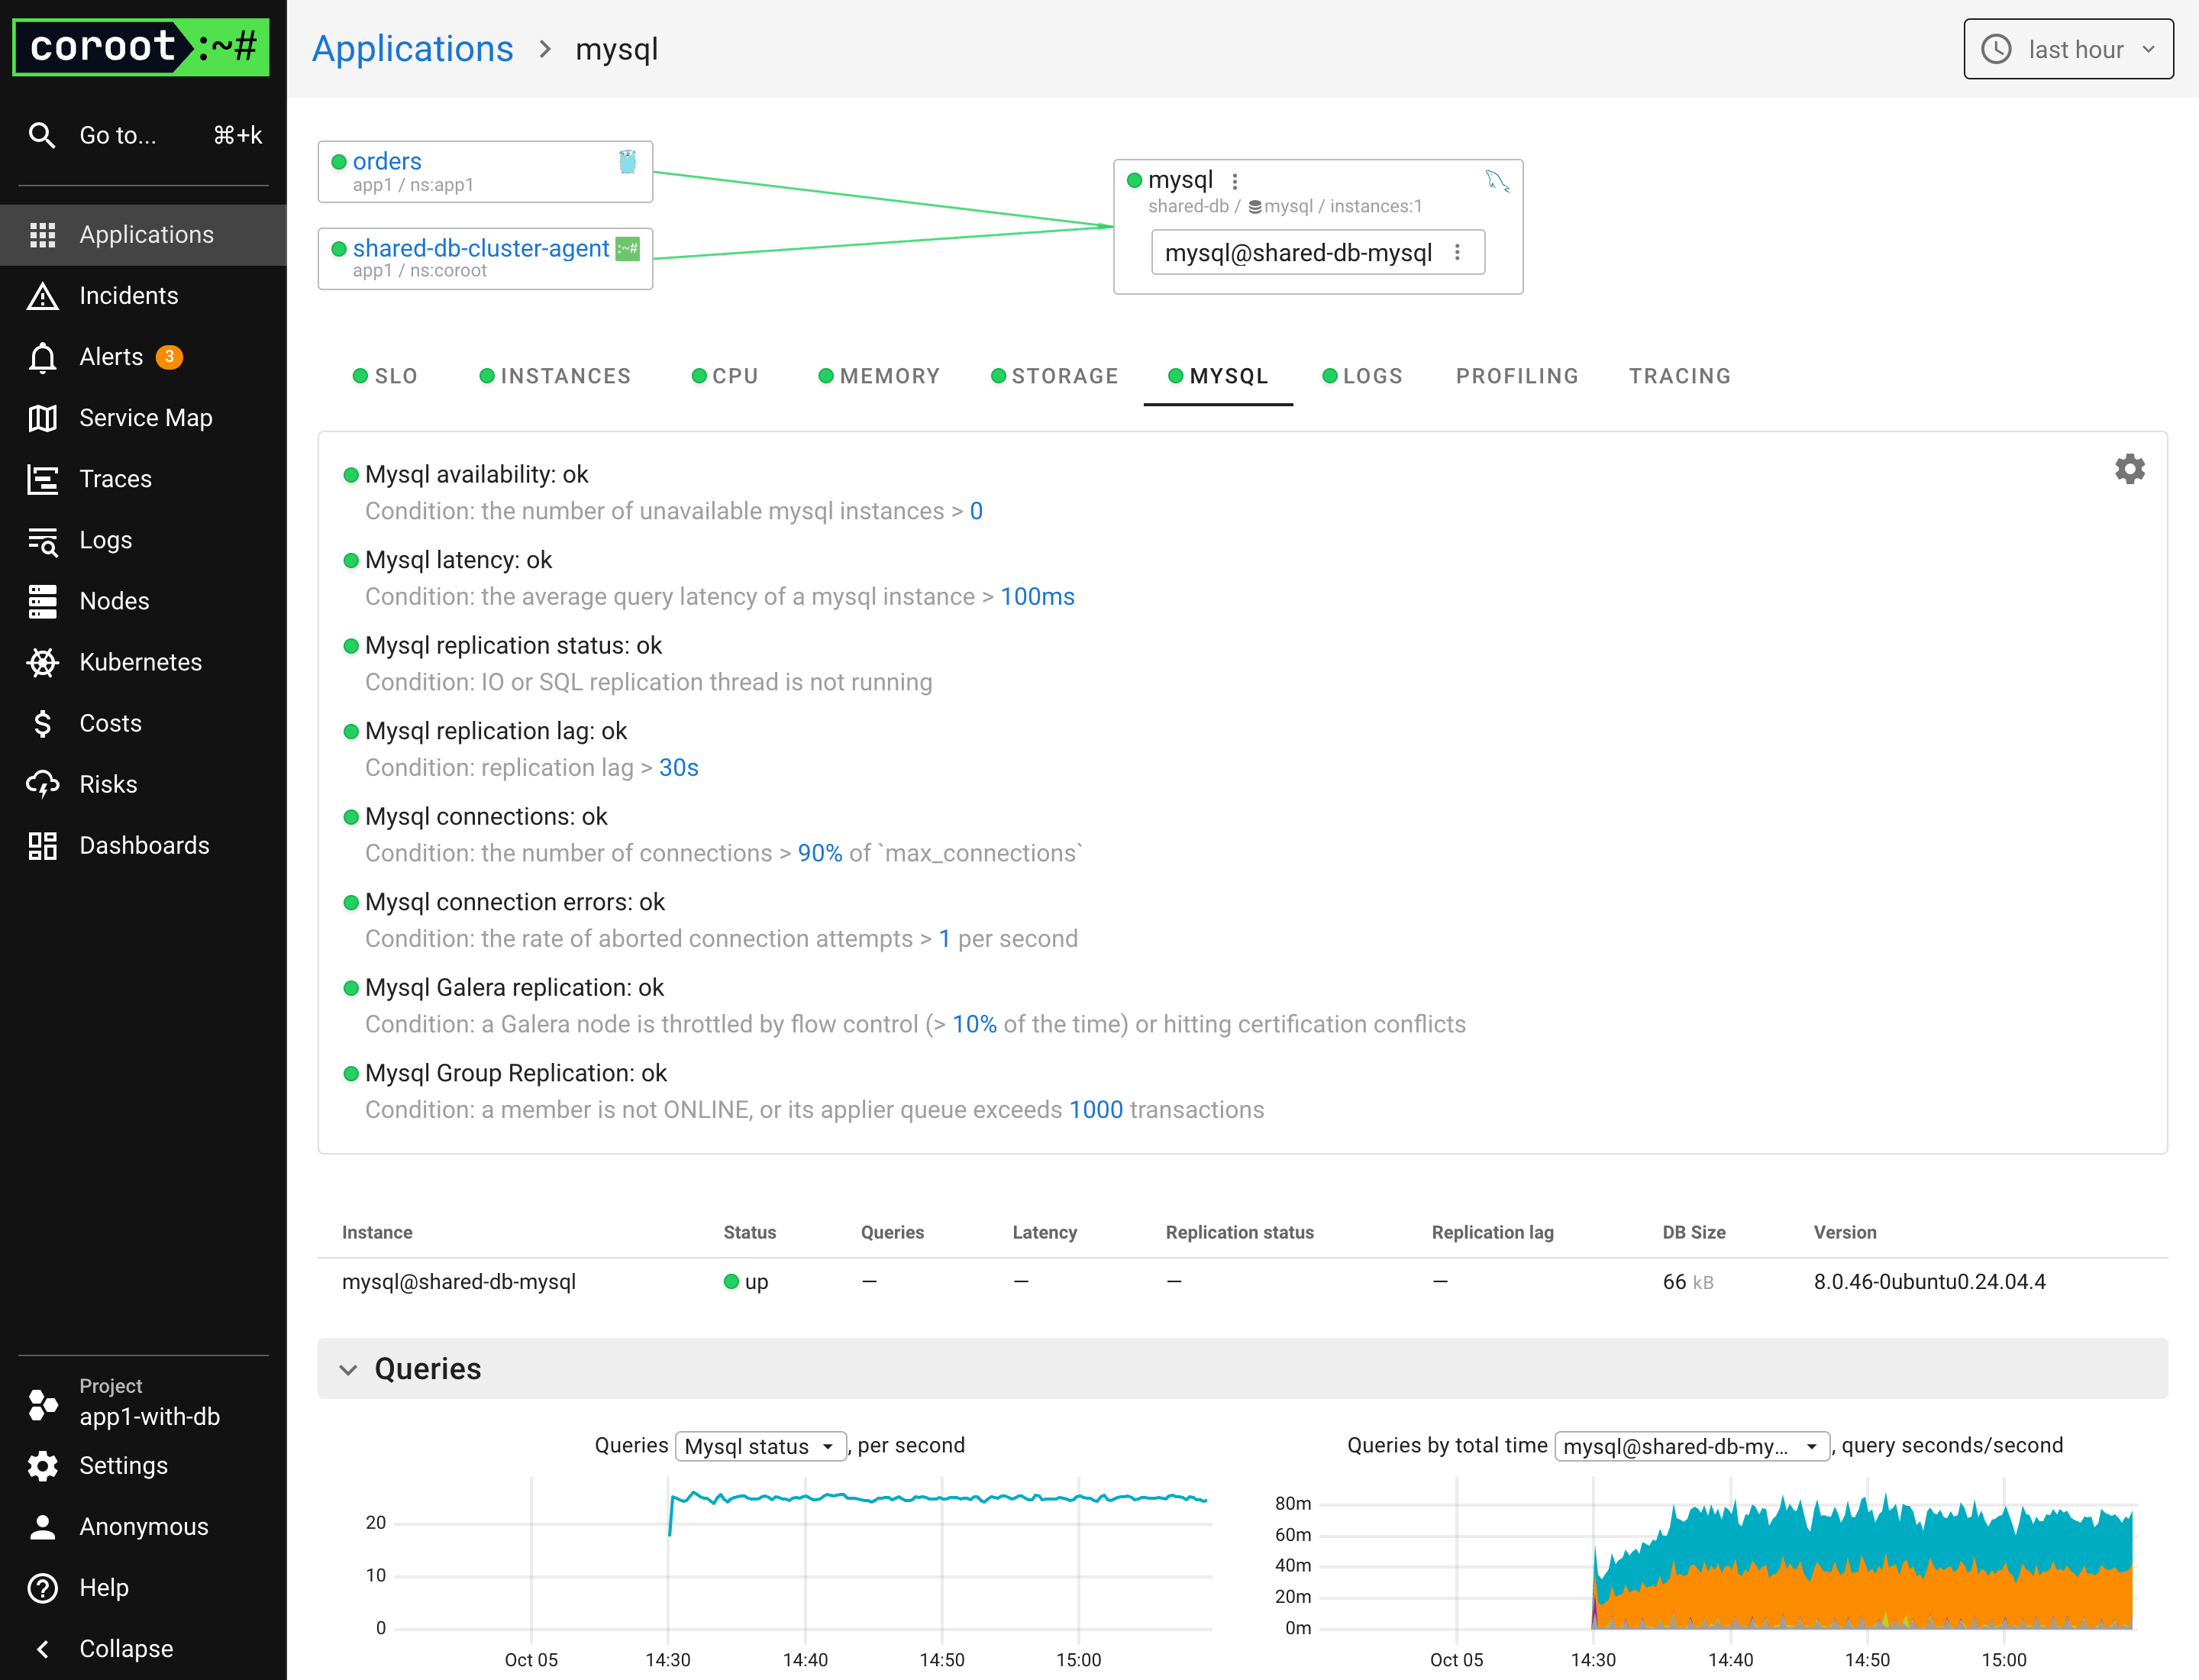
Task: Switch to the LOGS tab
Action: 1362,376
